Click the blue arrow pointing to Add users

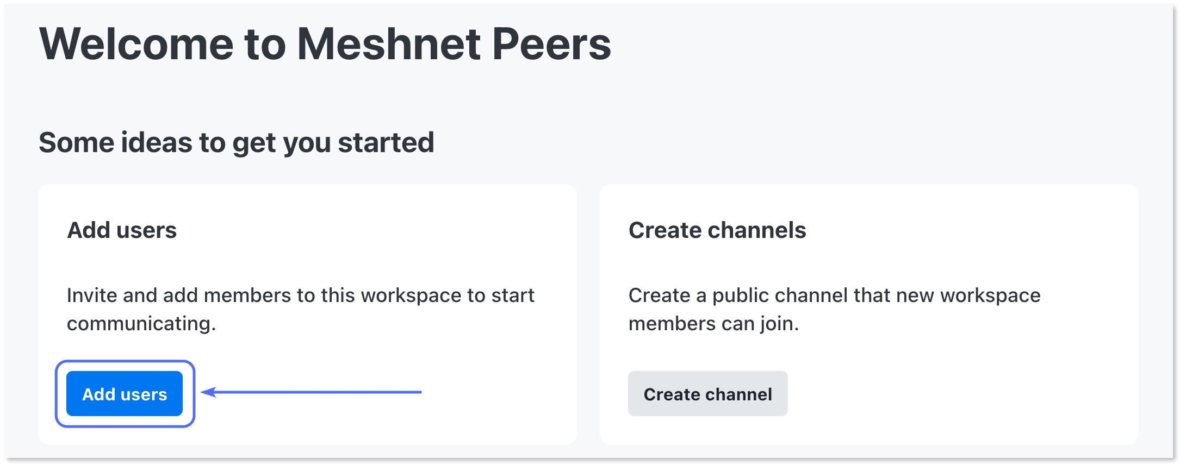click(311, 392)
